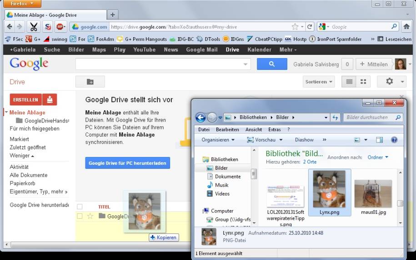Click the blue Google Drive search button
Image resolution: width=416 pixels, height=260 pixels.
coord(272,64)
